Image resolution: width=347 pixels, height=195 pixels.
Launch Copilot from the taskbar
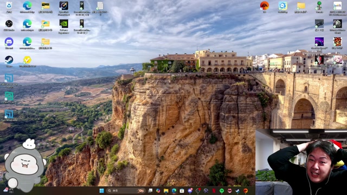[x=158, y=191]
